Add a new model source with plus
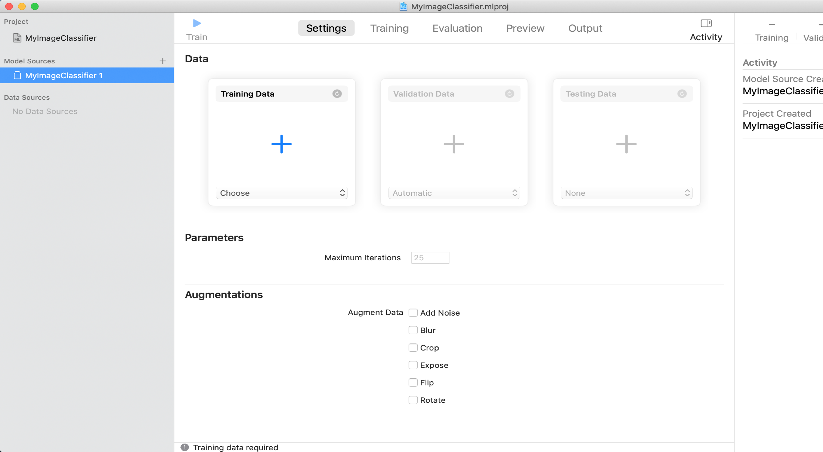 (x=163, y=61)
